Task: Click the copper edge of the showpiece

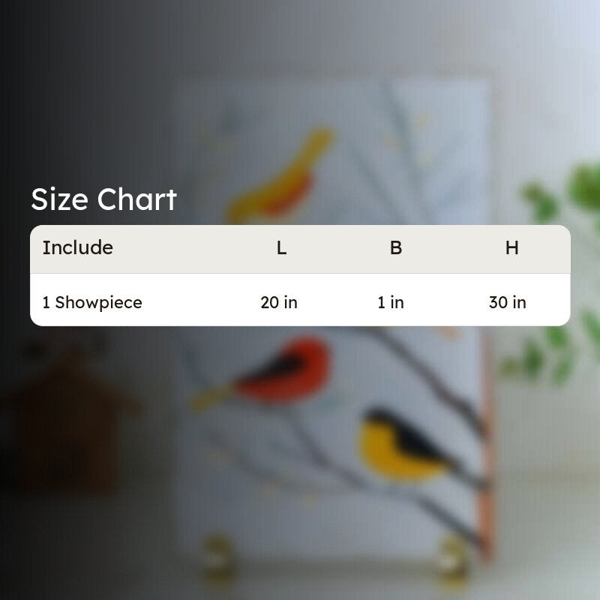Action: pyautogui.click(x=485, y=444)
